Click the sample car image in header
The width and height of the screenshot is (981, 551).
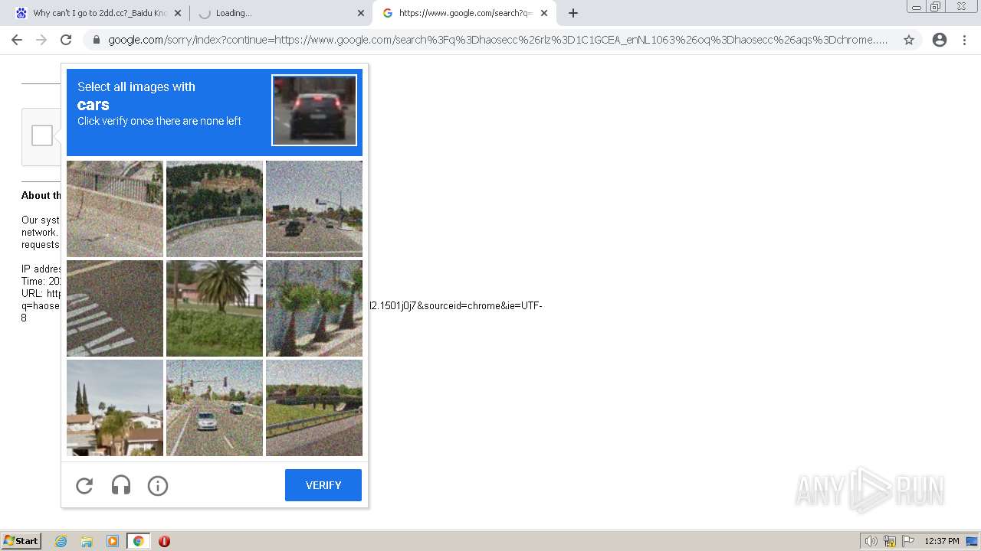coord(314,110)
